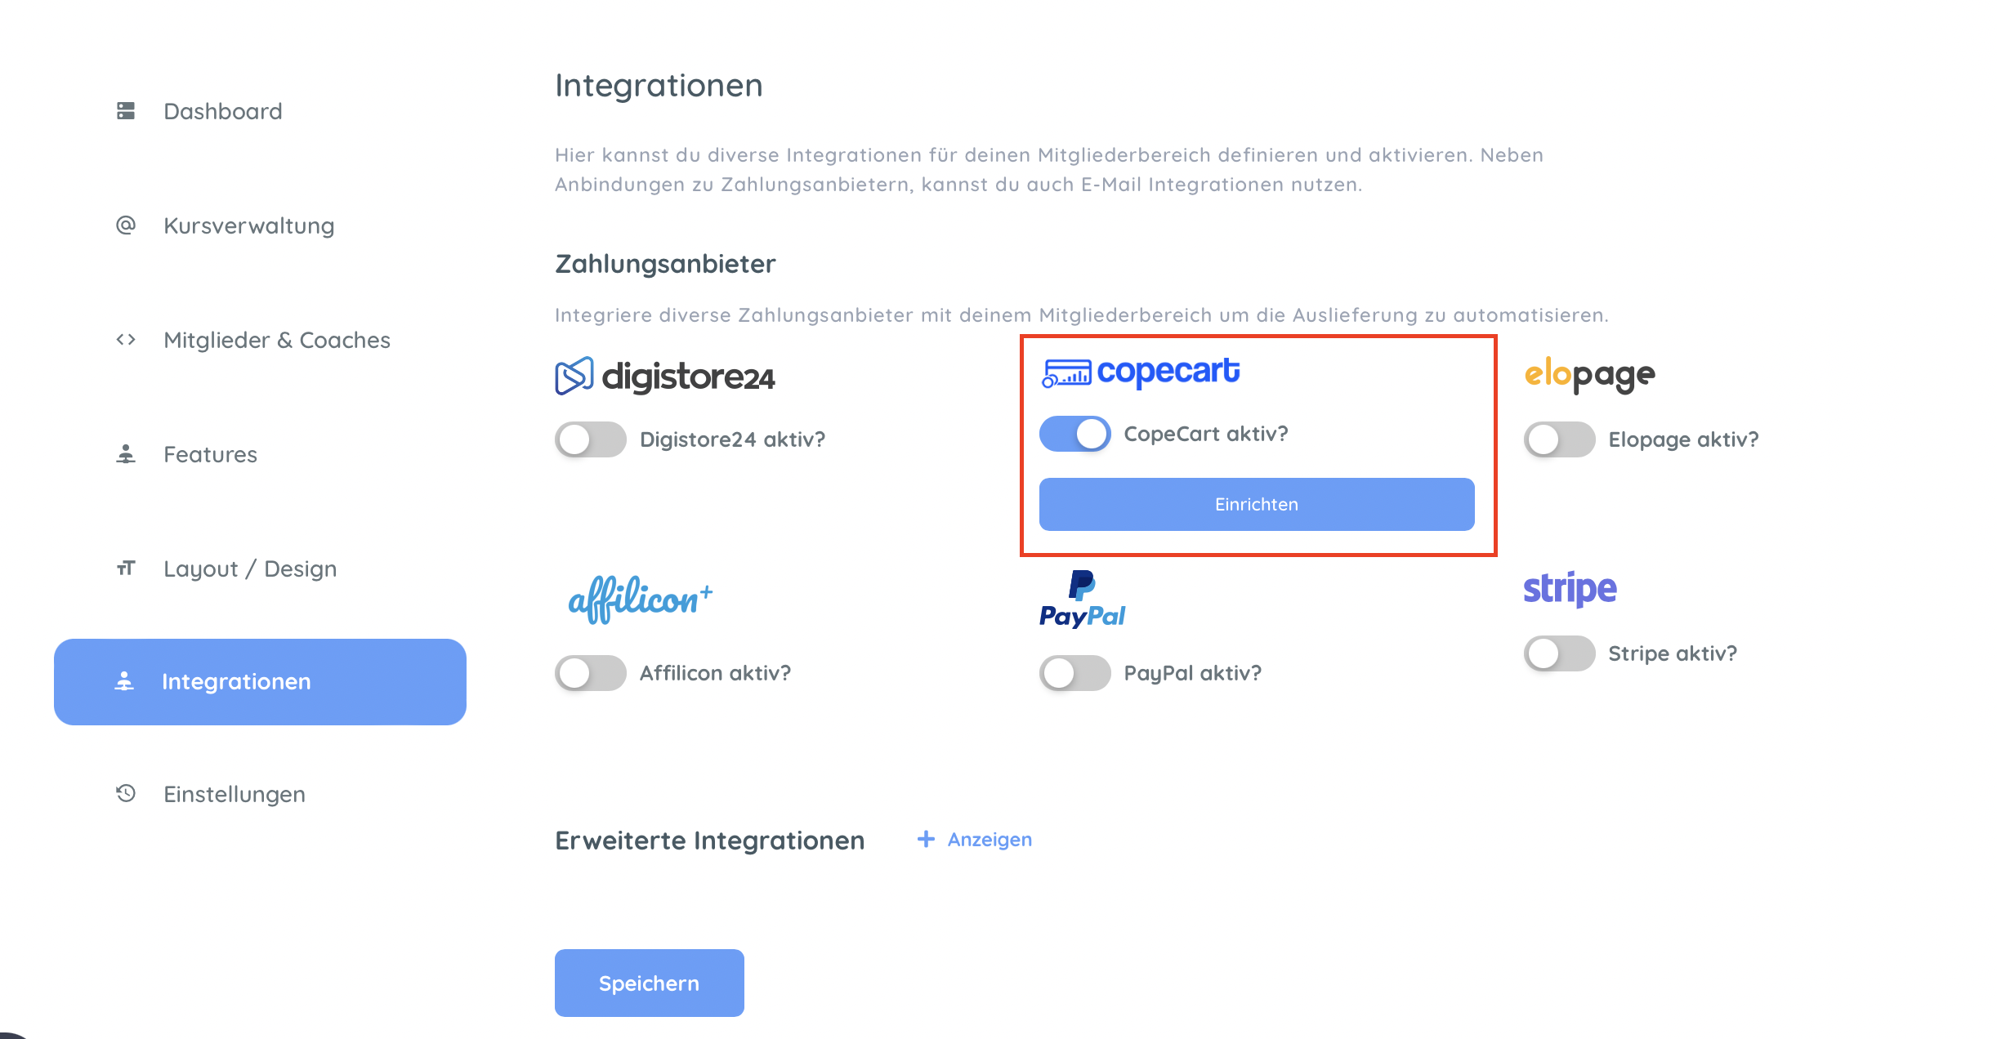Viewport: 1997px width, 1039px height.
Task: Click the Stripe logo
Action: coord(1570,588)
